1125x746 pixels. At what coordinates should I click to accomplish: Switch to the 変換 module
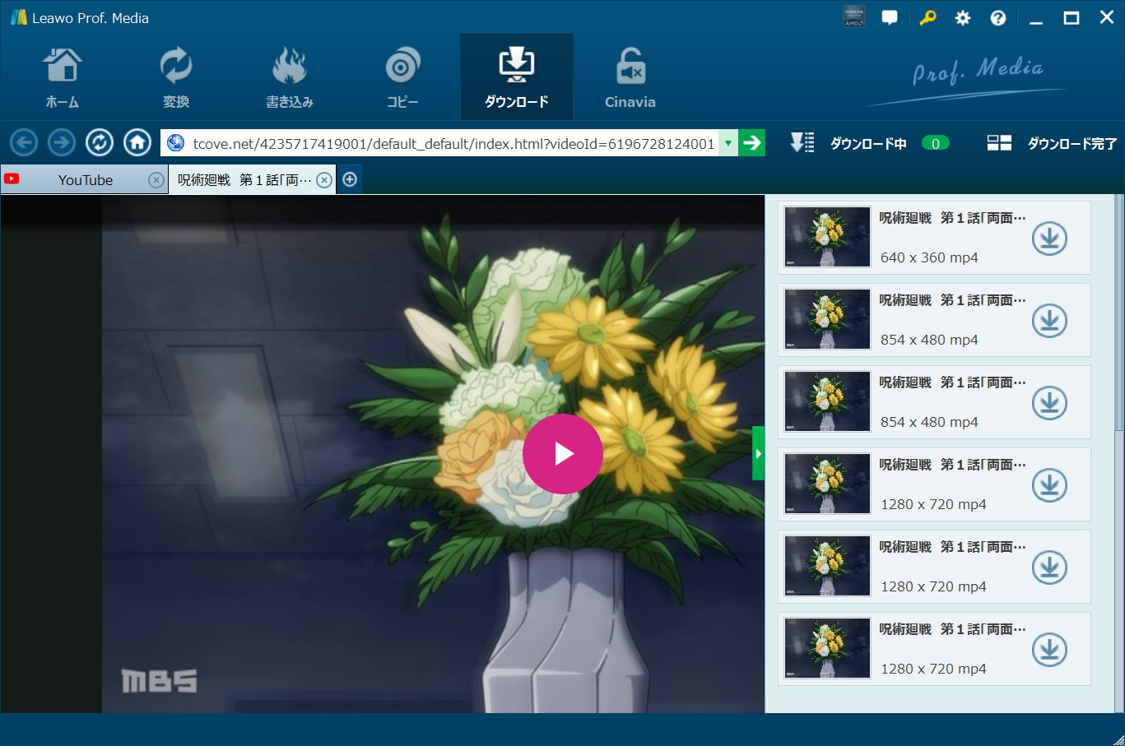click(176, 78)
